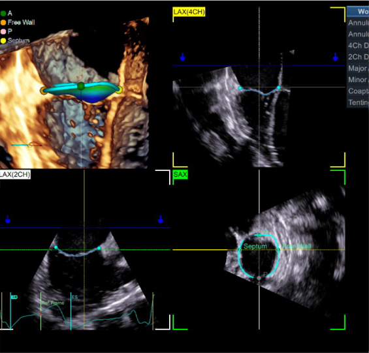The image size is (369, 353).
Task: Click the P landmark on SAX annulus contour
Action: point(259,278)
